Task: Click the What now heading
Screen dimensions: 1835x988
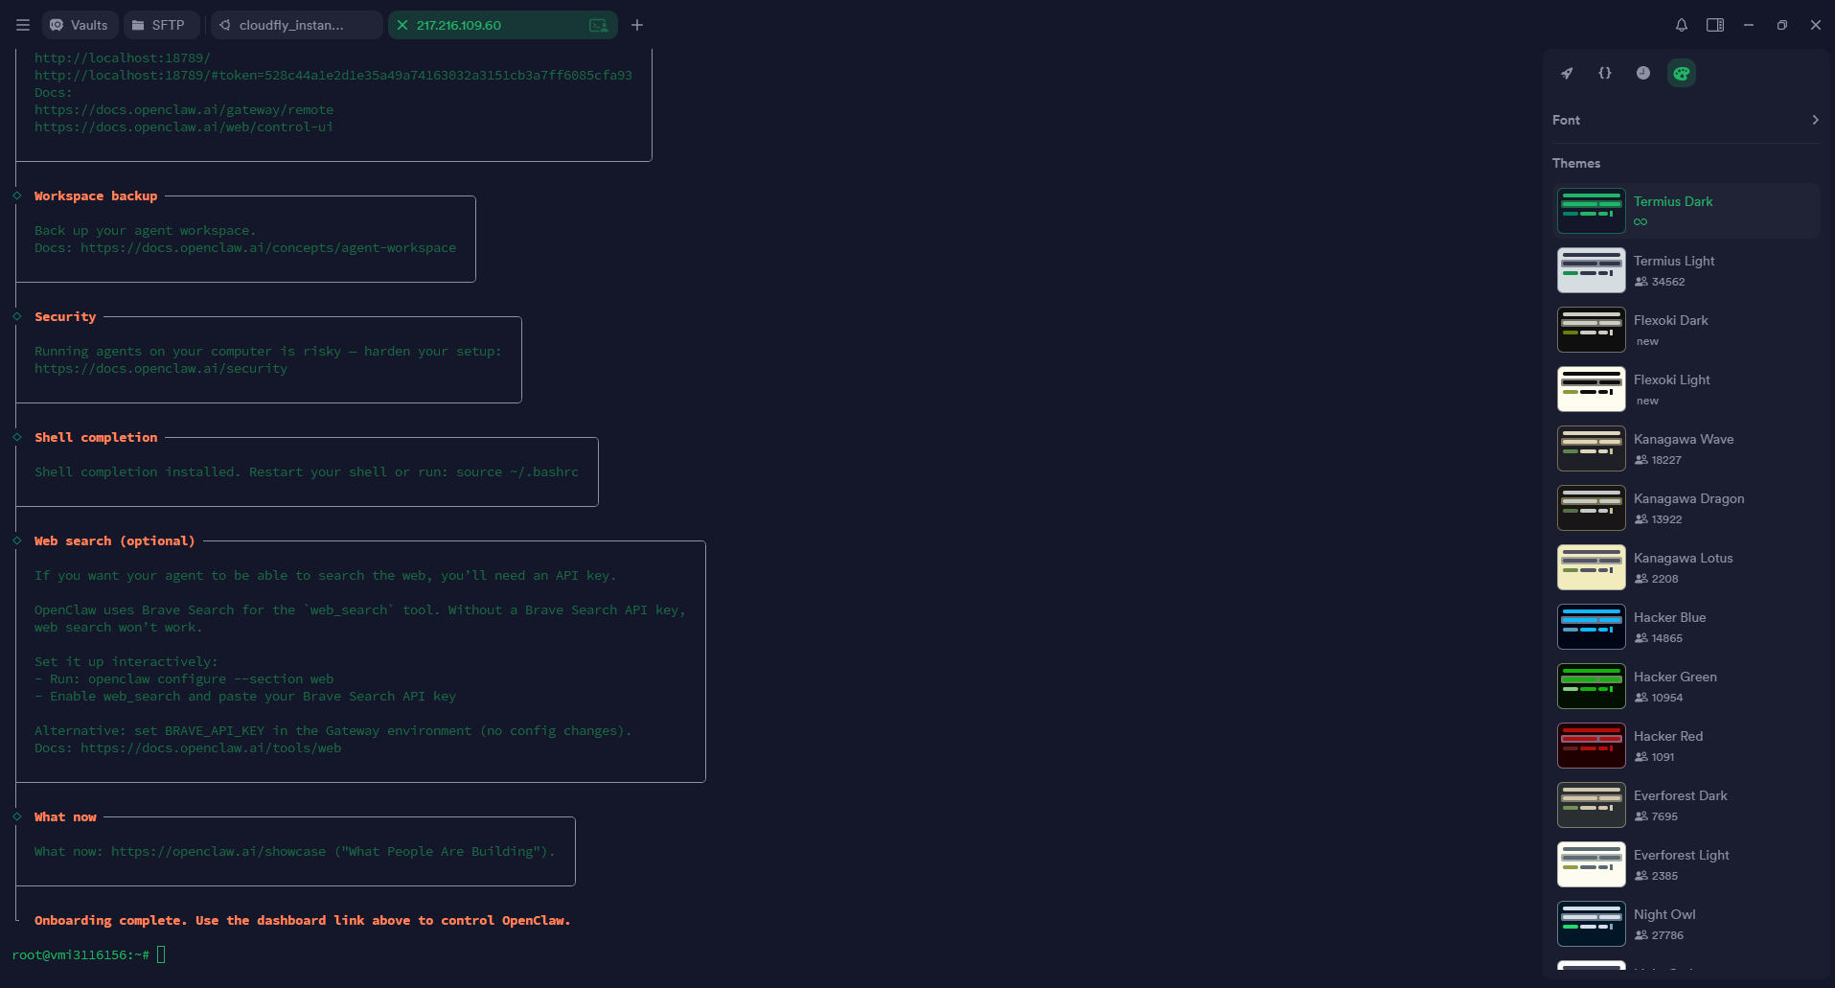Action: [x=65, y=816]
